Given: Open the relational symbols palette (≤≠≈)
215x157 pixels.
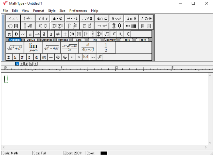Looking at the screenshot, I should [13, 18].
